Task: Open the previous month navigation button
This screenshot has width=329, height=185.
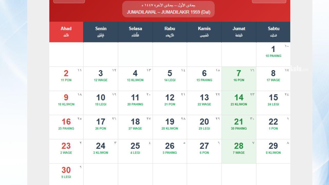Action: [69, 1]
